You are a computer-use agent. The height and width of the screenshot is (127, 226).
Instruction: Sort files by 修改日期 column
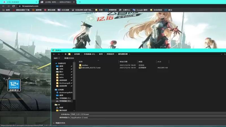(x=123, y=62)
